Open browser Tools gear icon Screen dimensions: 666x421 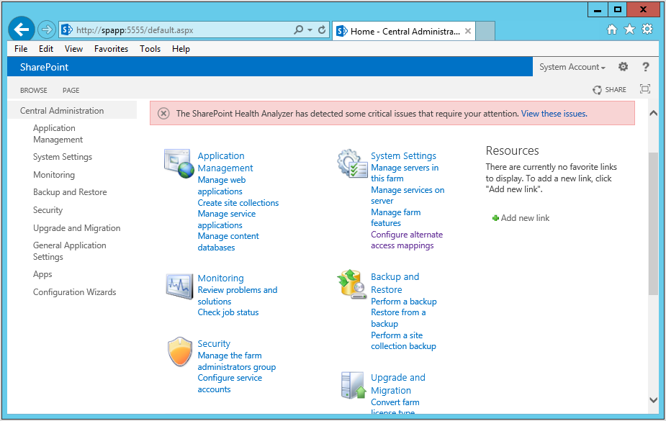[647, 30]
